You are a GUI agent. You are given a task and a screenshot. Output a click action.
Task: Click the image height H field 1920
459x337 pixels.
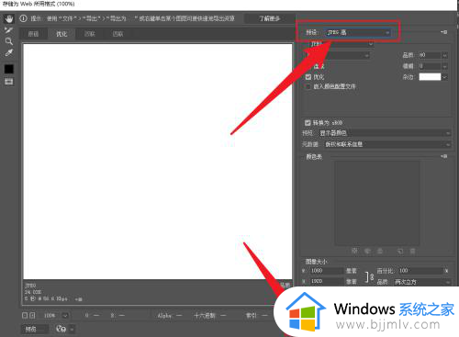pos(326,281)
